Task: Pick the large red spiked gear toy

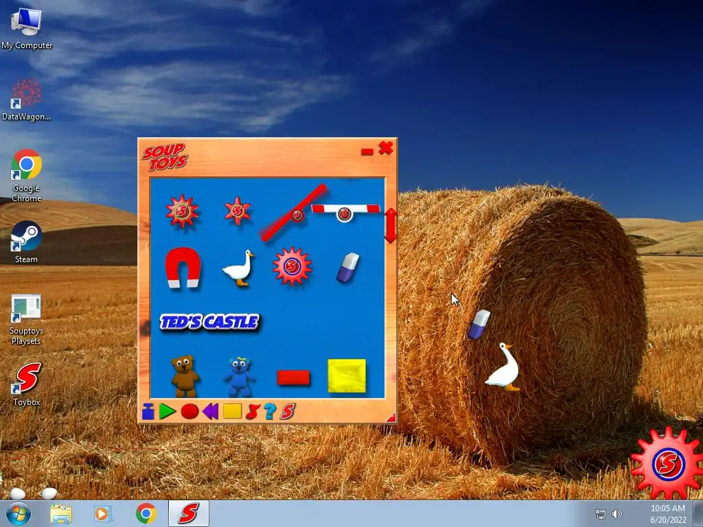Action: point(181,211)
